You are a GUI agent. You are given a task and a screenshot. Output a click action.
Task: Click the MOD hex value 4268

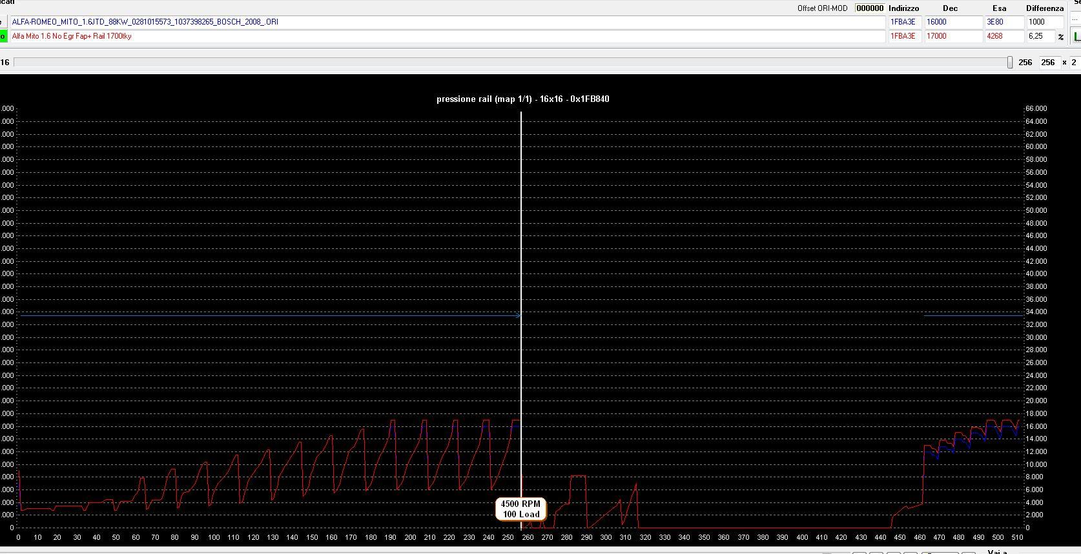1004,36
